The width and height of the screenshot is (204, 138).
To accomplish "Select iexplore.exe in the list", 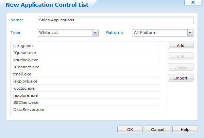I will (x=85, y=81).
